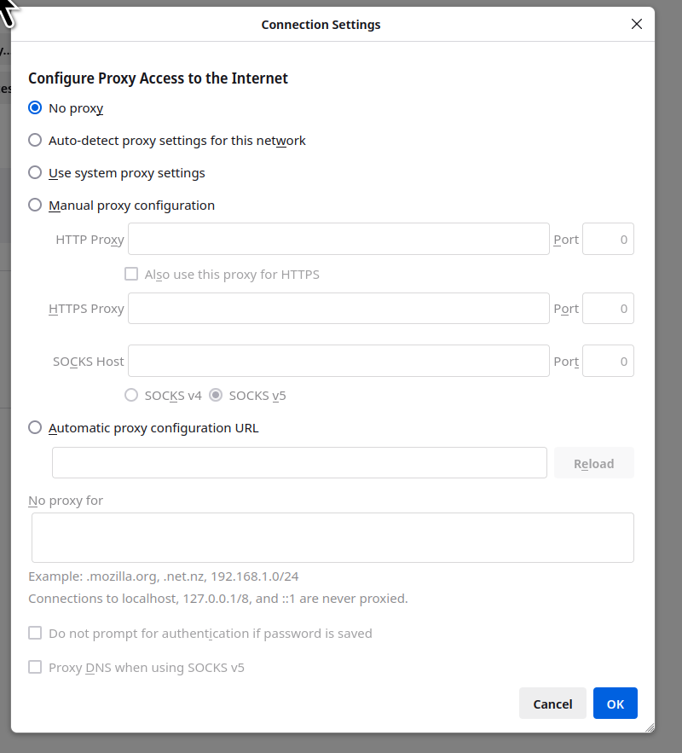Click the No proxy for text area
The width and height of the screenshot is (682, 753).
tap(332, 537)
